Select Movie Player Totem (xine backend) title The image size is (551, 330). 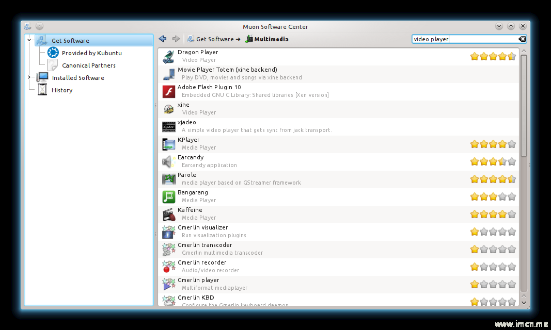coord(227,70)
